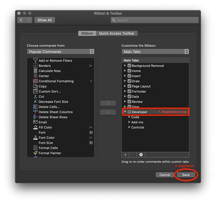Viewport: 216px width, 203px height.
Task: Click the Format Painter brush icon
Action: click(x=35, y=153)
